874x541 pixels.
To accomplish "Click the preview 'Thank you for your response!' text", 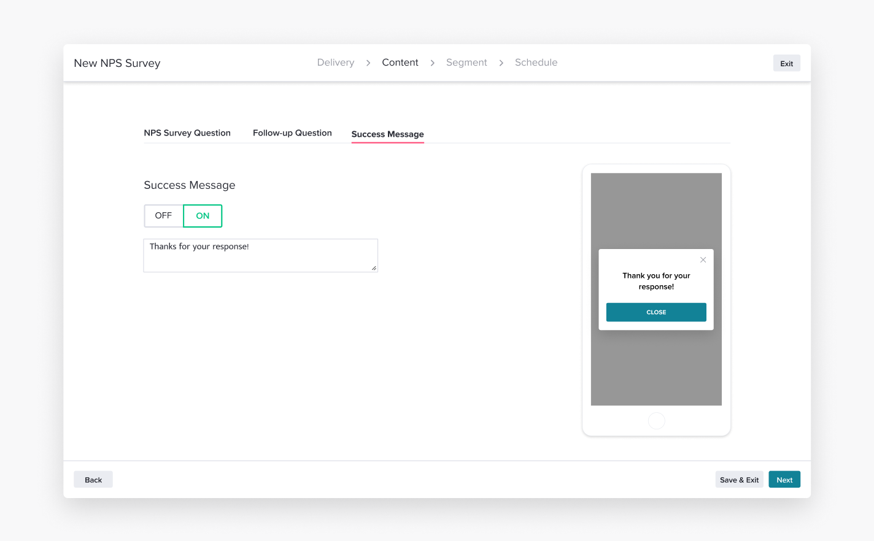I will click(x=656, y=281).
